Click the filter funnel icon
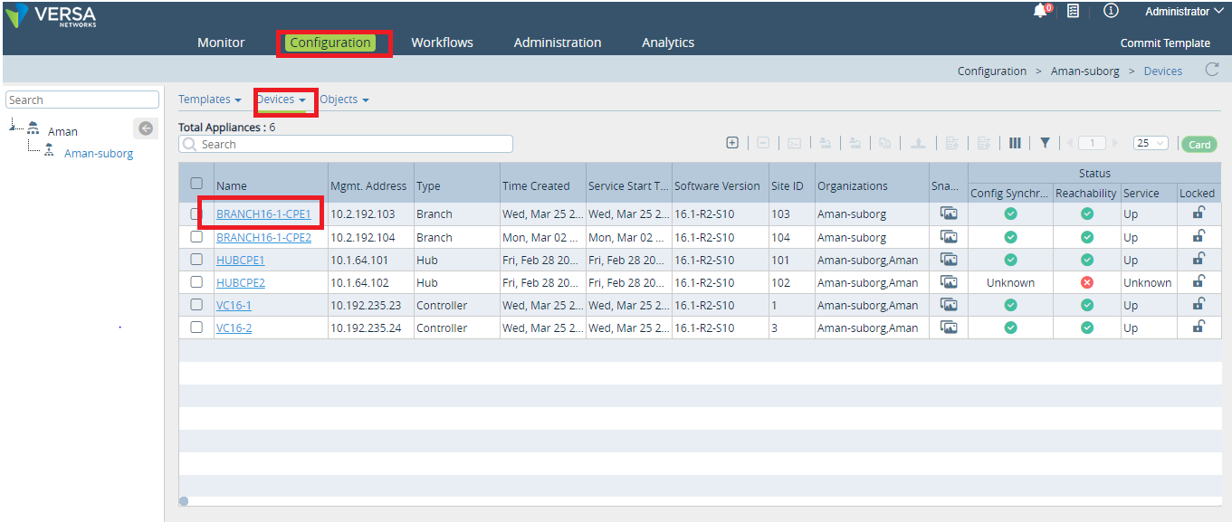Image resolution: width=1232 pixels, height=522 pixels. click(1045, 143)
